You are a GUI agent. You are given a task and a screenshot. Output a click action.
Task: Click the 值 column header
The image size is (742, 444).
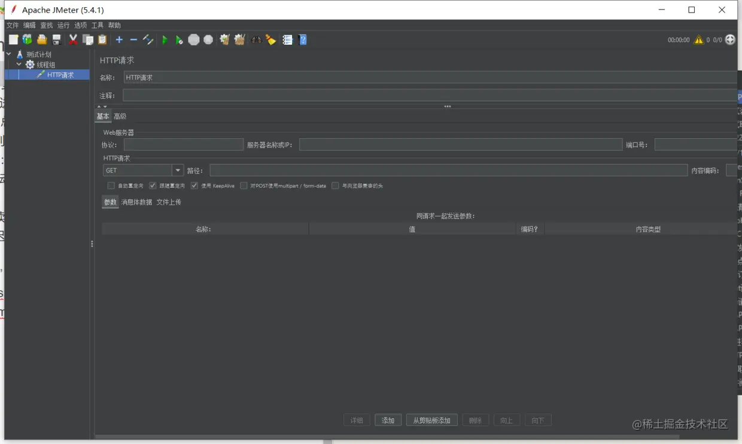click(412, 229)
